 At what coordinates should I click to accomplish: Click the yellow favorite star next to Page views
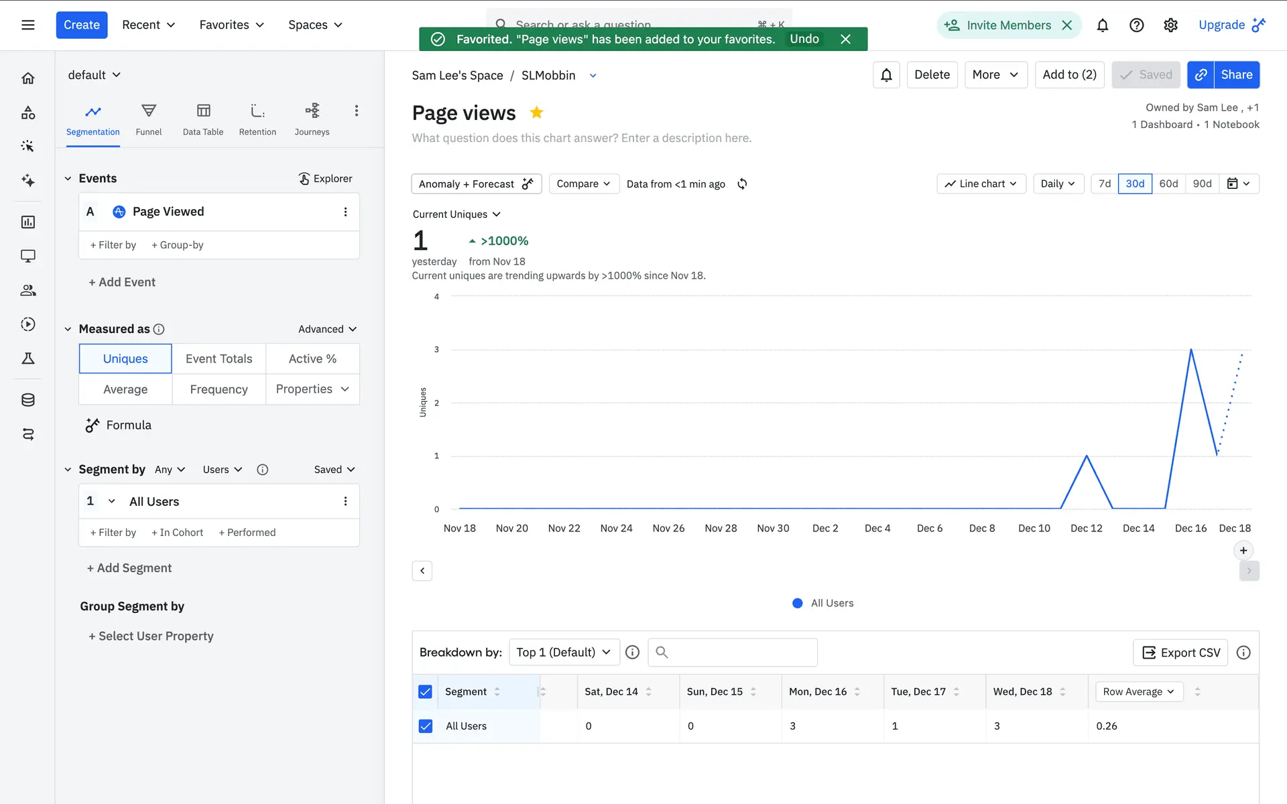point(536,113)
